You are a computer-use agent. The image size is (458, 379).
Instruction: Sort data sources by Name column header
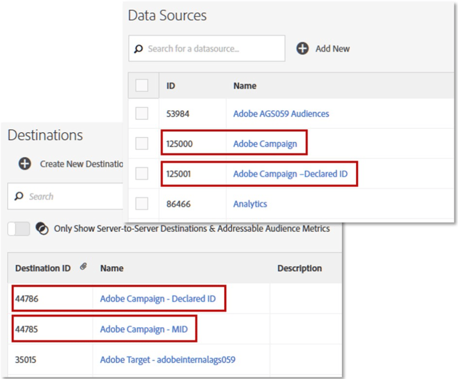click(245, 86)
